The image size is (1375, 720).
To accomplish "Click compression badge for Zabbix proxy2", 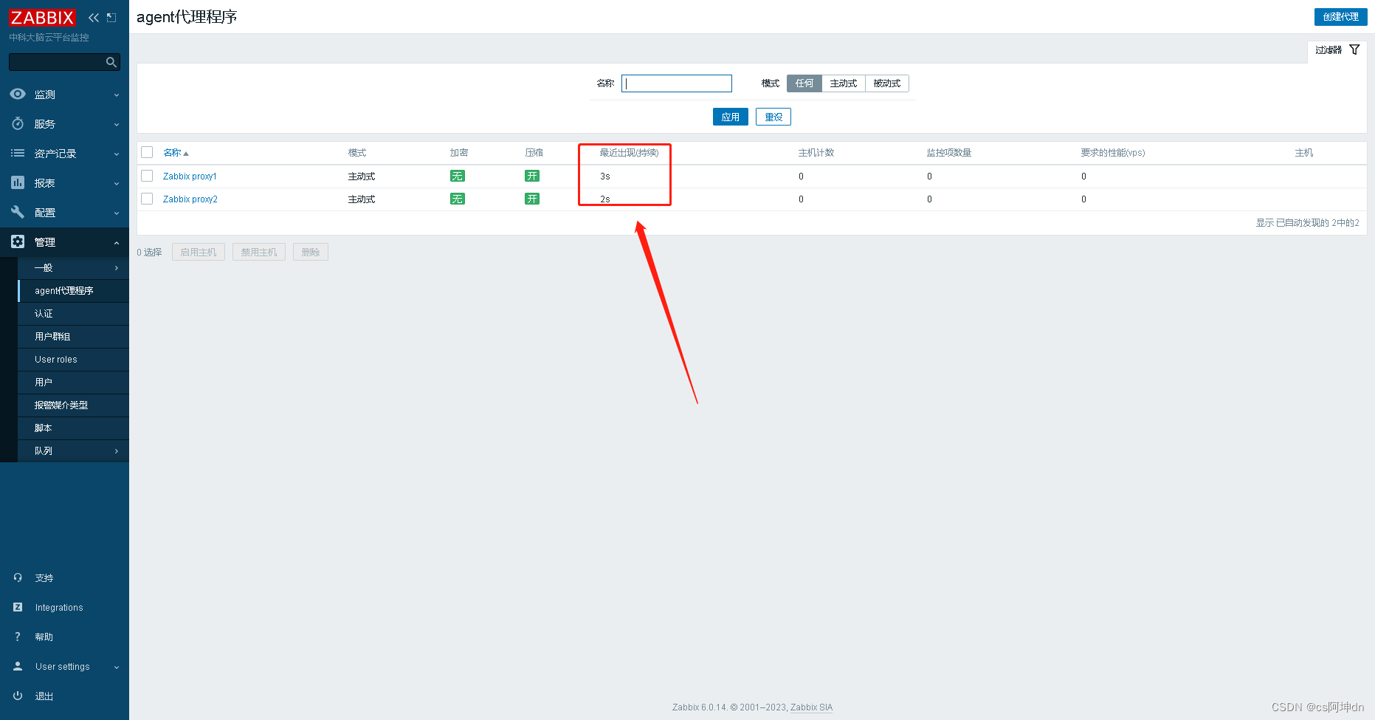I will pyautogui.click(x=532, y=199).
